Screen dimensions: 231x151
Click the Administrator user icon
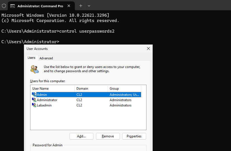pyautogui.click(x=34, y=100)
